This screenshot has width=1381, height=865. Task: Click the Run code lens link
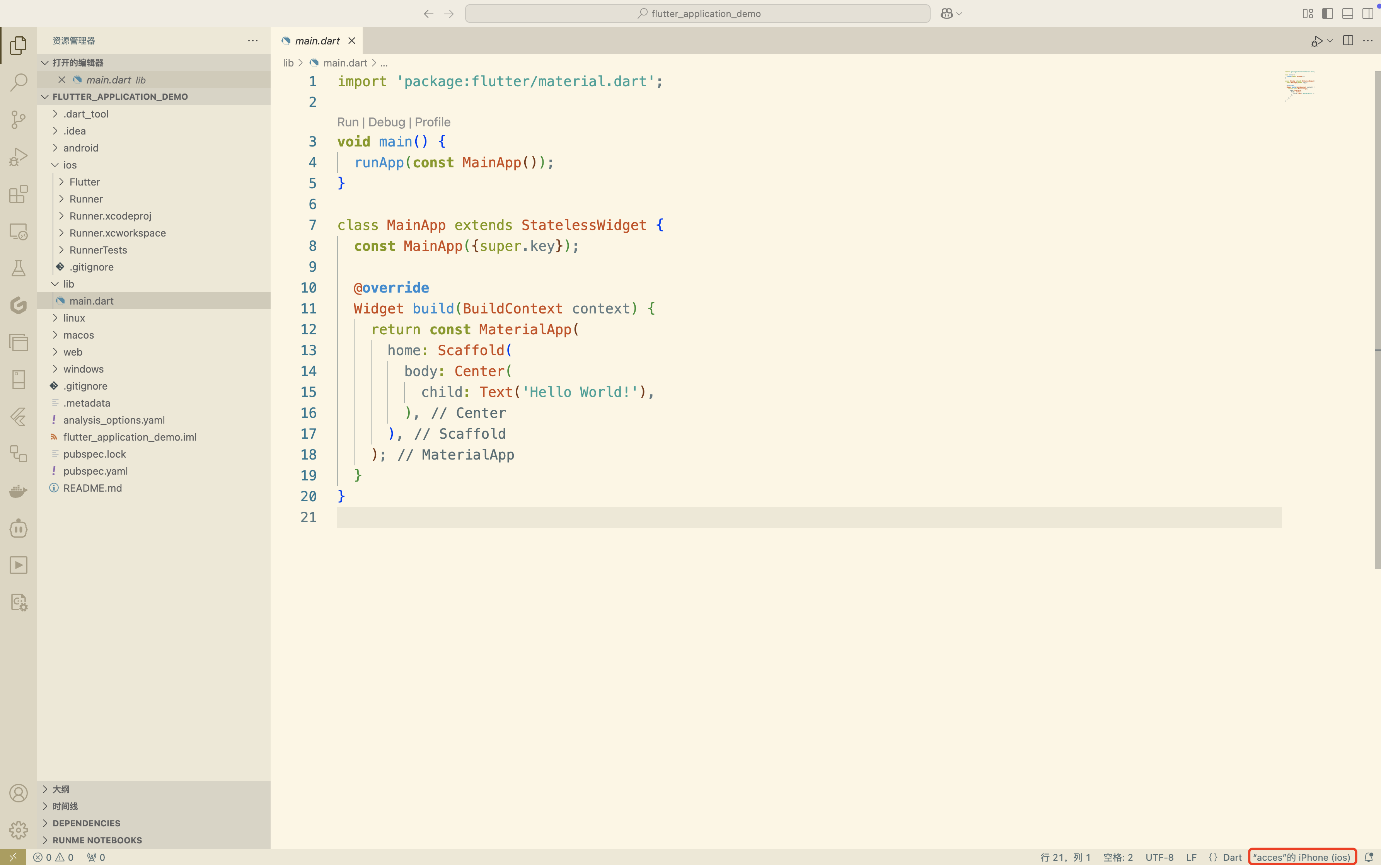(347, 122)
